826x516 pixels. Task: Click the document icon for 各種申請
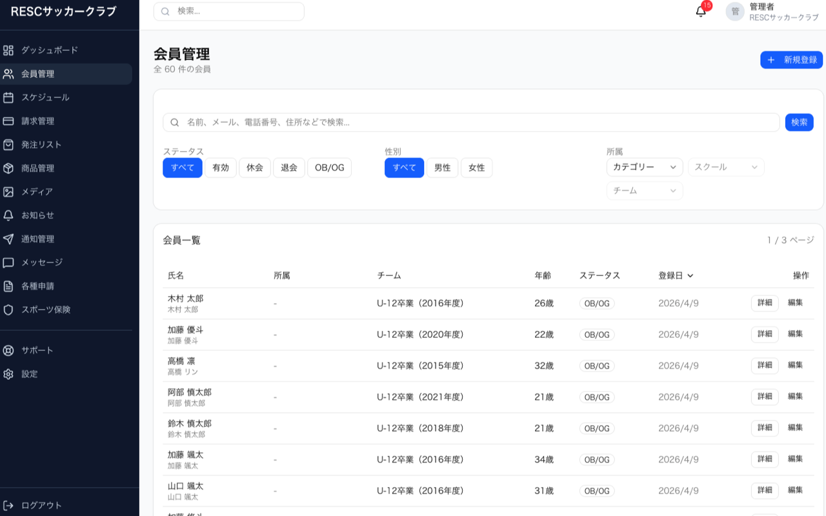pos(8,286)
